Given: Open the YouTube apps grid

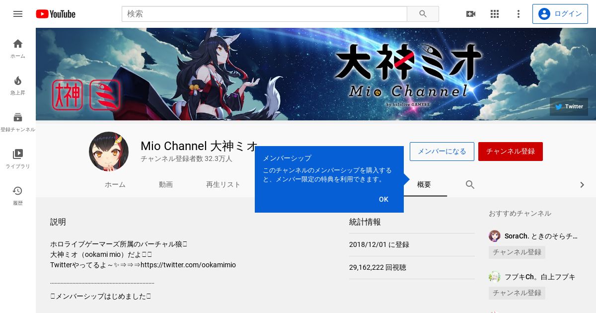Looking at the screenshot, I should [x=495, y=14].
